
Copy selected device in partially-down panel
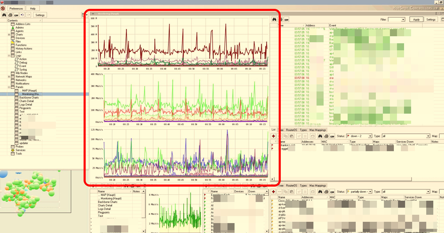coord(285,192)
